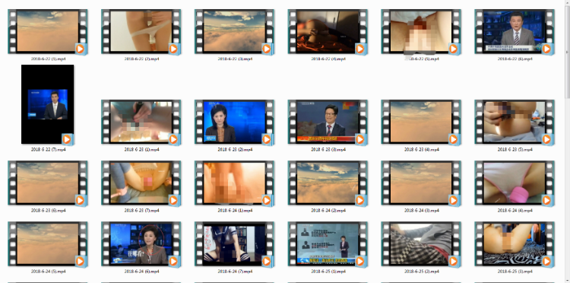Click the file name label 2018-6-22 (6).mp4
The image size is (570, 283).
pos(515,59)
